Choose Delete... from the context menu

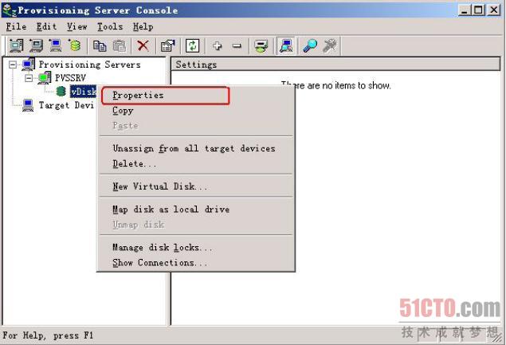pyautogui.click(x=195, y=163)
